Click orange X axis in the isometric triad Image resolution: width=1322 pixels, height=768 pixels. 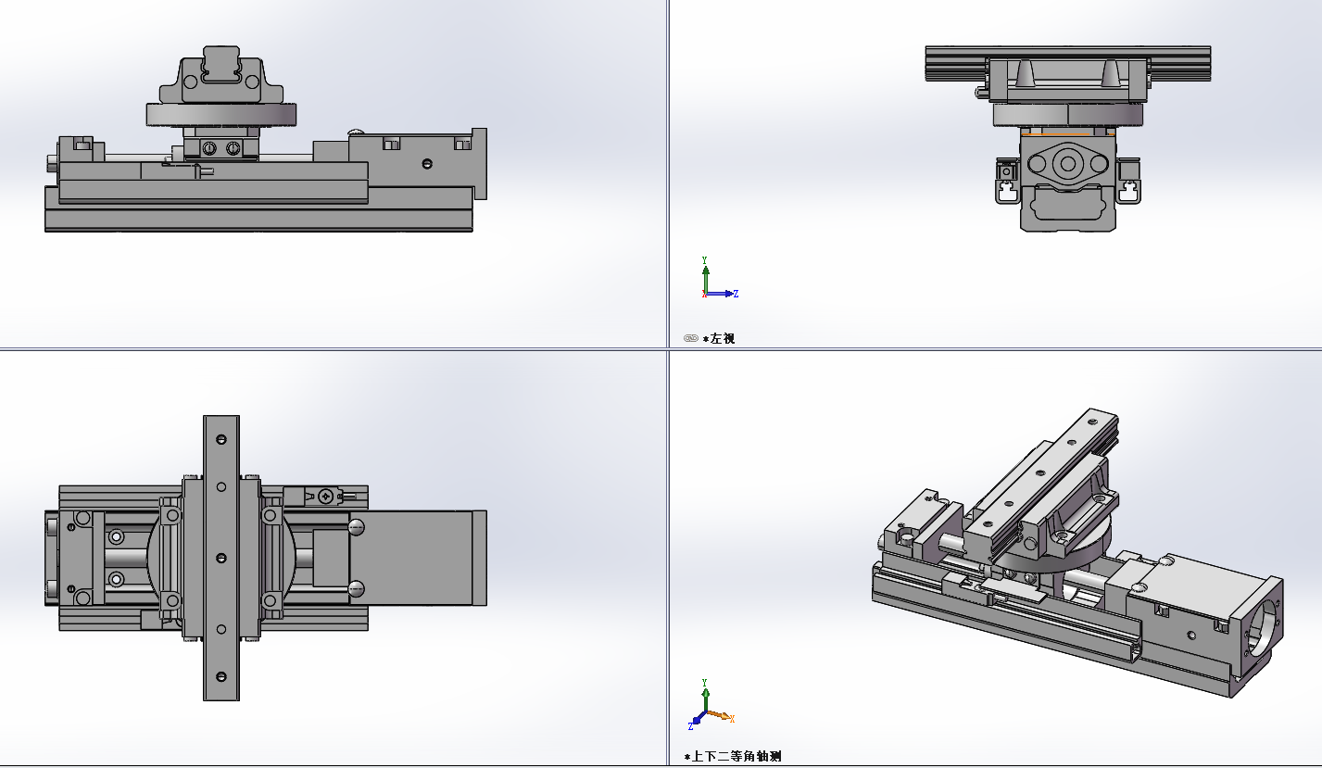(721, 715)
